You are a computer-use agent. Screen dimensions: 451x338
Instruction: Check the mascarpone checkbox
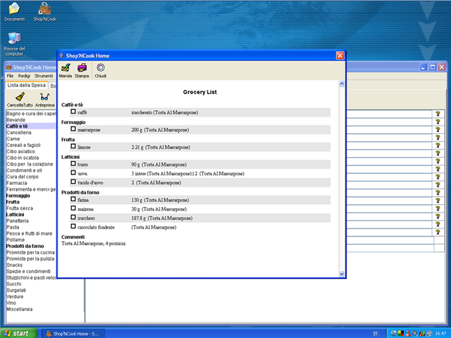point(74,129)
